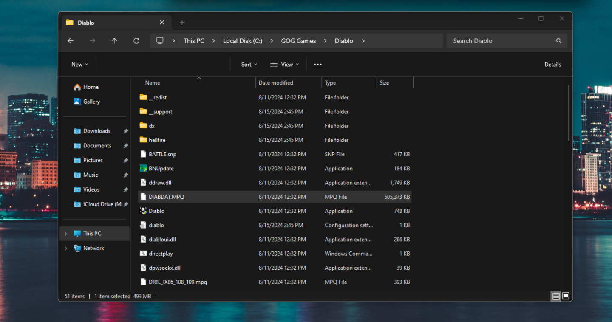Select Home in the navigation pane
Image resolution: width=612 pixels, height=322 pixels.
pyautogui.click(x=91, y=87)
